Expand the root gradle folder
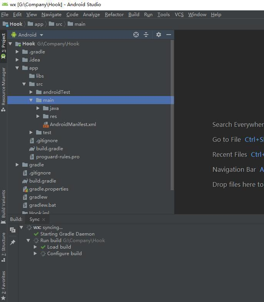Viewport: 264px width, 302px height. 17,165
